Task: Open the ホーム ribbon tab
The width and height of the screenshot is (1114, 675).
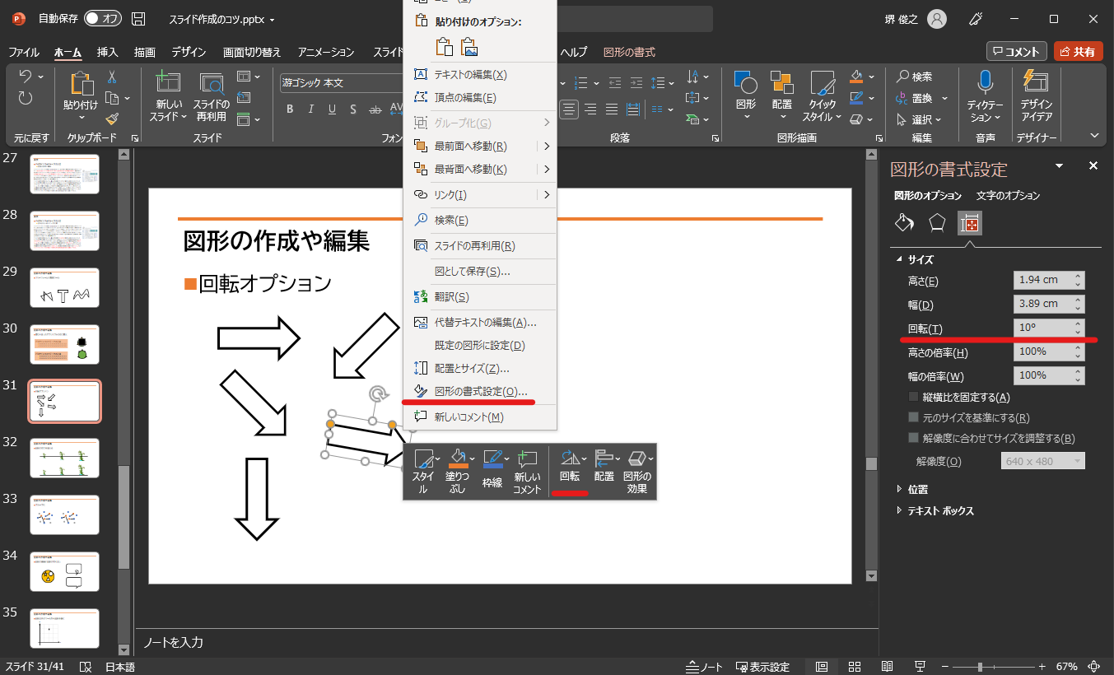Action: (68, 52)
